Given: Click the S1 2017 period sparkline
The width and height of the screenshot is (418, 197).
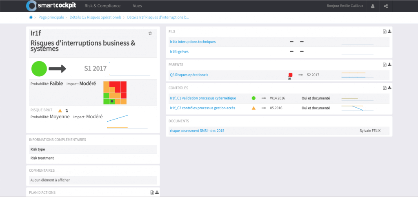Looking at the screenshot, I should tap(130, 69).
